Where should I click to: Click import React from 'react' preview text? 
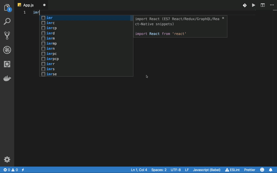point(160,34)
